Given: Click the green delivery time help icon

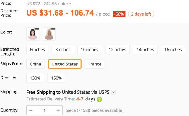Looking at the screenshot, I should coord(99,100).
